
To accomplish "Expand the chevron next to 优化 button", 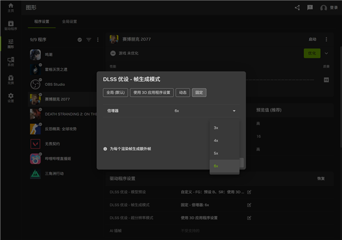I will tap(327, 53).
